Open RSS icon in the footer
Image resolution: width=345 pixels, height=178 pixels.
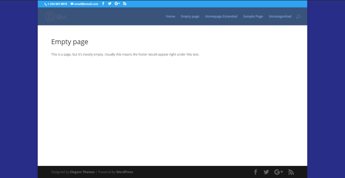[291, 172]
